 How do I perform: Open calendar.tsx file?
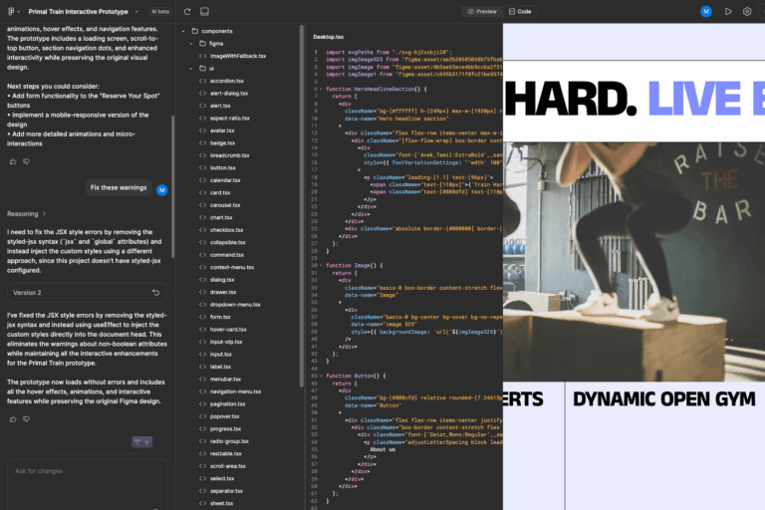point(225,180)
